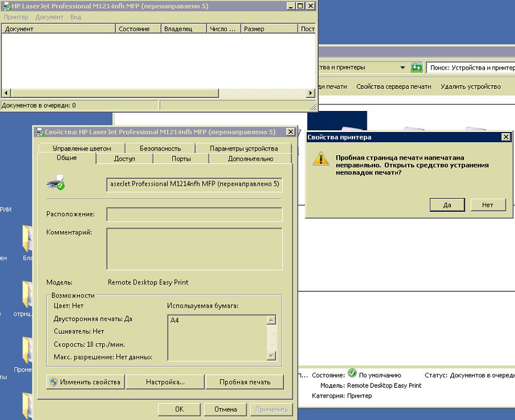
Task: Click the horizontal scrollbar thumb in the print queue
Action: (115, 93)
